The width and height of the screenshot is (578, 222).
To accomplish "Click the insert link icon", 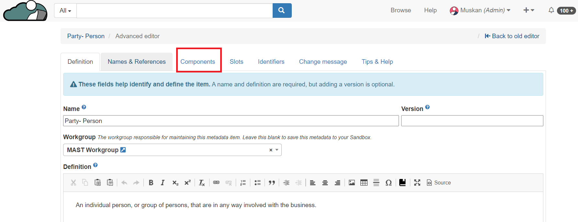I will pyautogui.click(x=216, y=183).
